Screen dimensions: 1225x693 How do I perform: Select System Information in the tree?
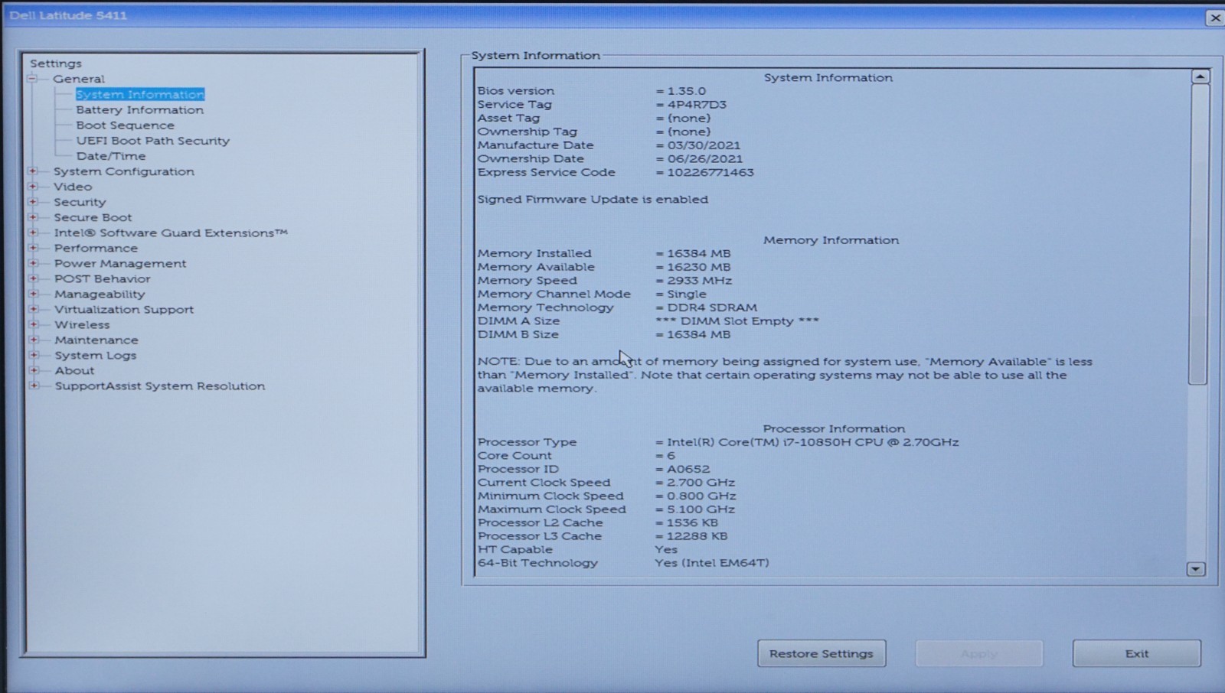140,94
